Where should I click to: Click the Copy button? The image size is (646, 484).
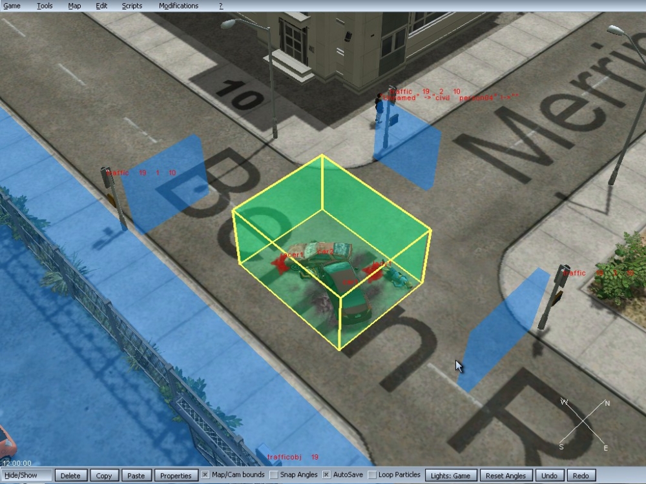point(104,476)
